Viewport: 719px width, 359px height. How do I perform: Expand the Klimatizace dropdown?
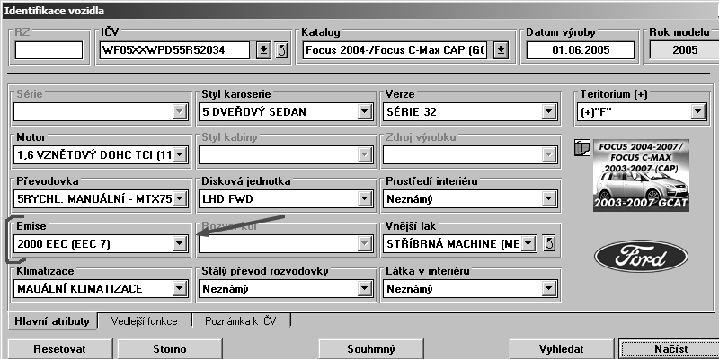pyautogui.click(x=180, y=289)
